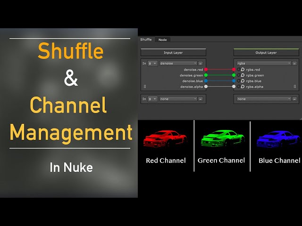The height and width of the screenshot is (226, 302).
Task: Open the denoise input layer dropdown
Action: 178,64
